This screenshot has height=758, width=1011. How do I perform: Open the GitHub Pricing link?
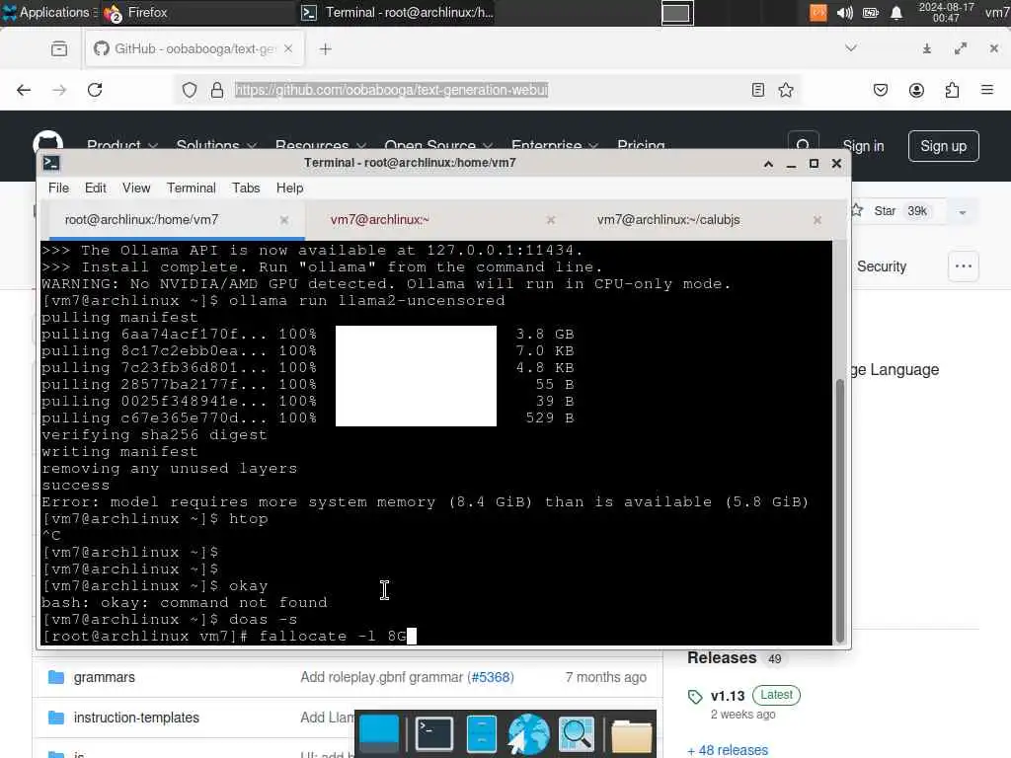[x=641, y=146]
